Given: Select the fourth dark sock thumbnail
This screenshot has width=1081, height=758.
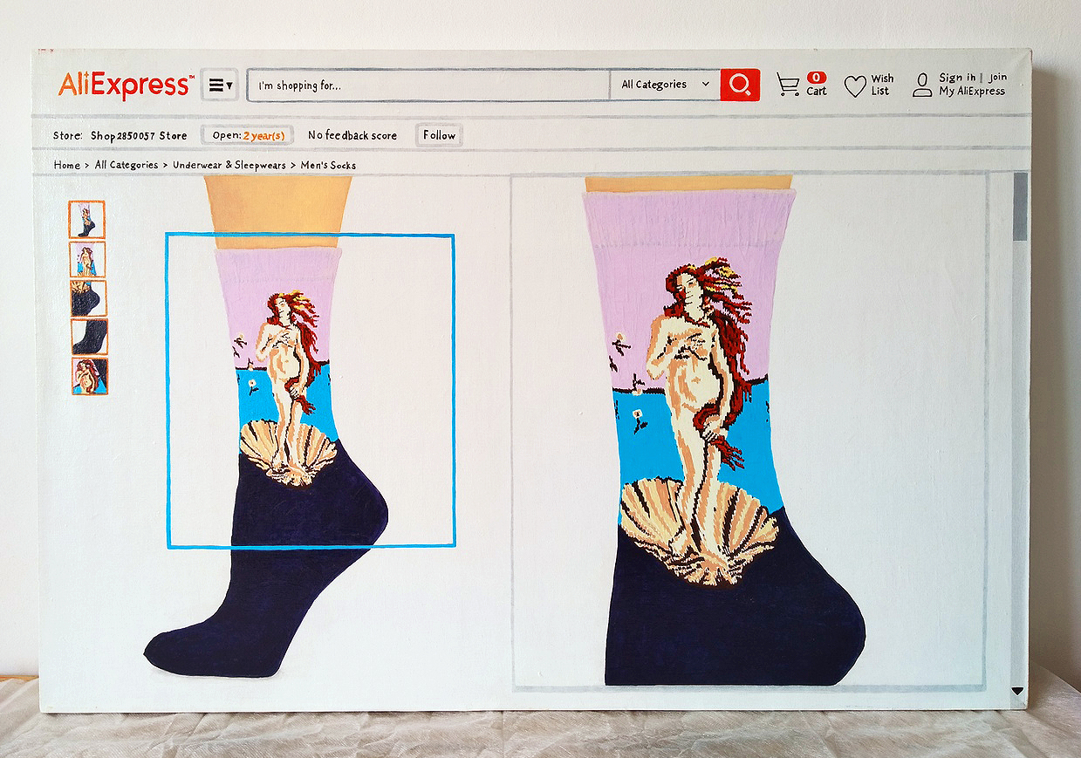Looking at the screenshot, I should tap(90, 337).
